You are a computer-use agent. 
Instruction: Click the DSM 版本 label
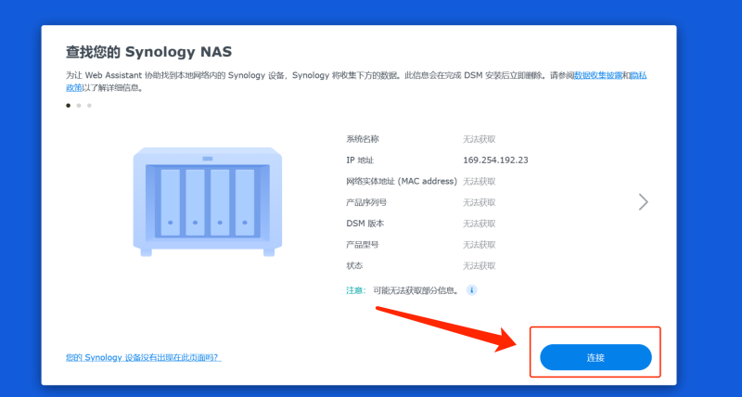(x=365, y=224)
